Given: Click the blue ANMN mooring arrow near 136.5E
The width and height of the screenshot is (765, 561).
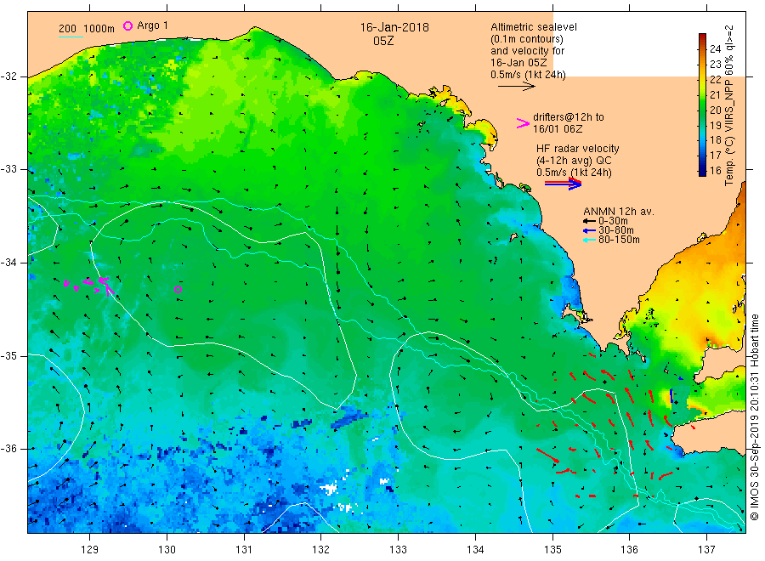Looking at the screenshot, I should click(671, 395).
